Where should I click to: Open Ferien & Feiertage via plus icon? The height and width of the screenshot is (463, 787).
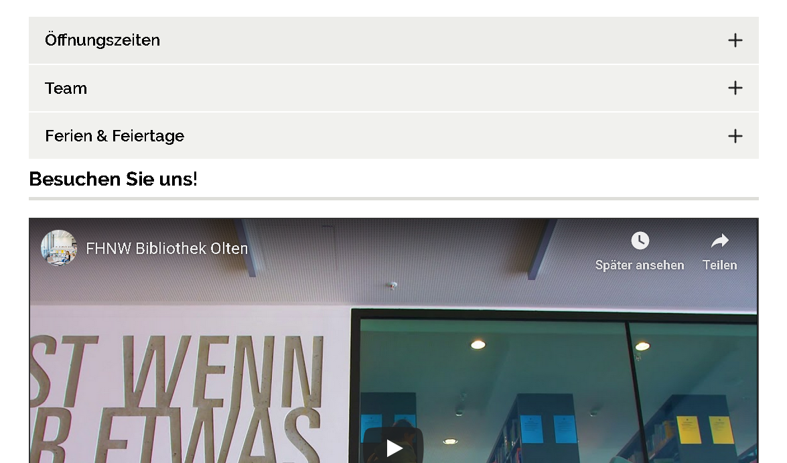tap(735, 136)
